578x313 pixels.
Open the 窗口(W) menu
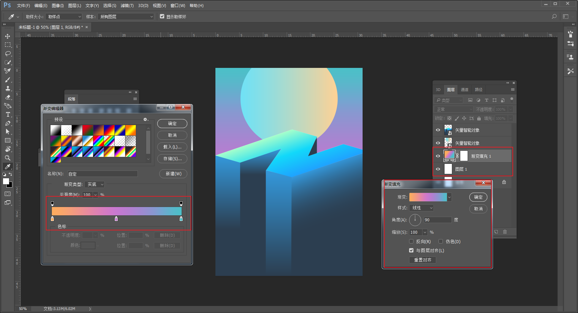pyautogui.click(x=178, y=6)
